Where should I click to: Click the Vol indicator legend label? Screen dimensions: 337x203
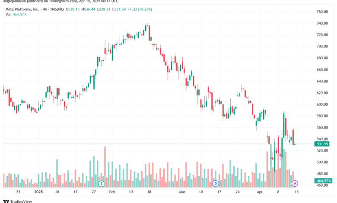coord(8,14)
